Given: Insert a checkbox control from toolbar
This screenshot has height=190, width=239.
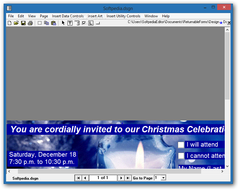Looking at the screenshot, I should pyautogui.click(x=84, y=23).
